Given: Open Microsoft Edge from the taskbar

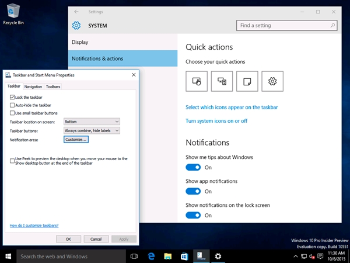Looking at the screenshot, I should [150, 256].
